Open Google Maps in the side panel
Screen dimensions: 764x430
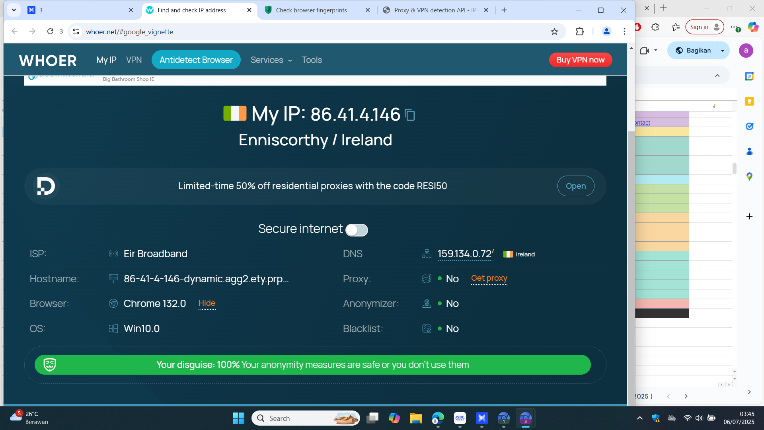tap(749, 176)
